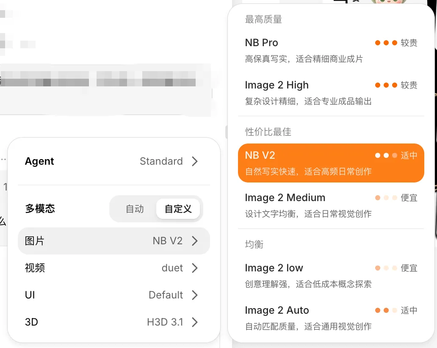Pick the NB Pro model entry
Image resolution: width=437 pixels, height=348 pixels.
coord(331,50)
